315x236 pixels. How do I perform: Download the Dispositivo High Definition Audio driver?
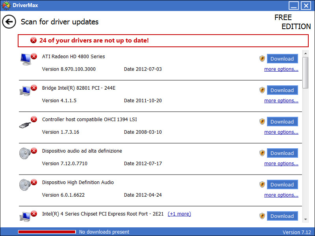click(282, 184)
